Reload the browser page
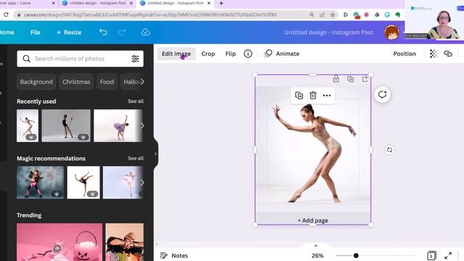 (6, 14)
